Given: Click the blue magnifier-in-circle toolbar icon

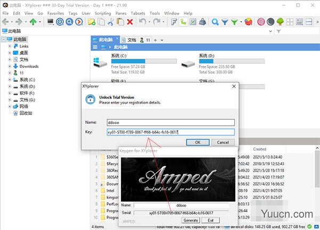Looking at the screenshot, I should (x=69, y=22).
